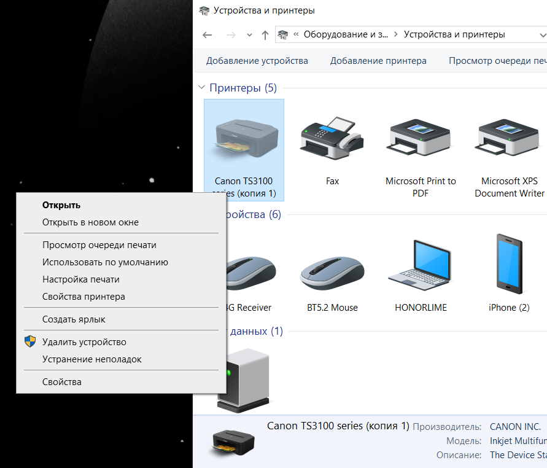Choose Открыть in the context menu

(121, 205)
